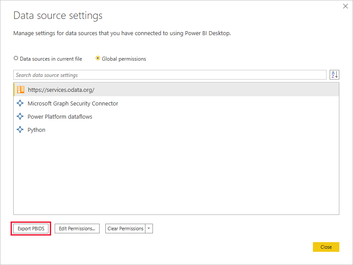The height and width of the screenshot is (265, 353).
Task: Click the Microsoft Graph Security Connector icon
Action: point(20,103)
